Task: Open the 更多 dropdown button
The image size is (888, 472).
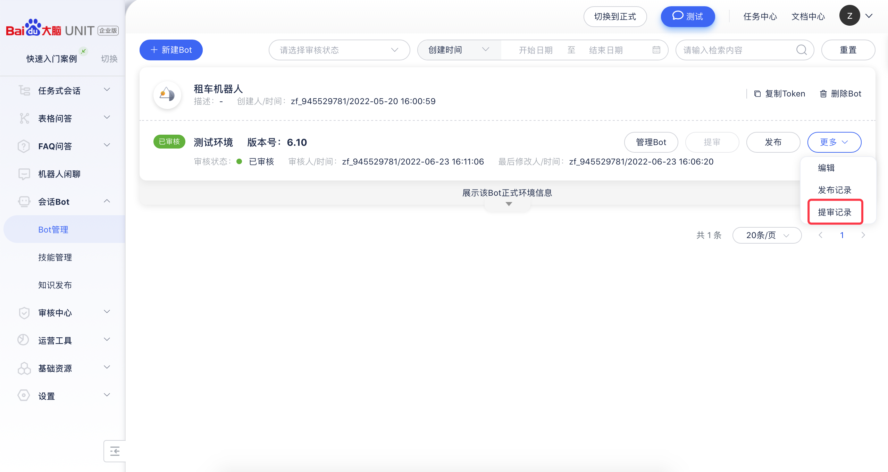Action: click(834, 142)
